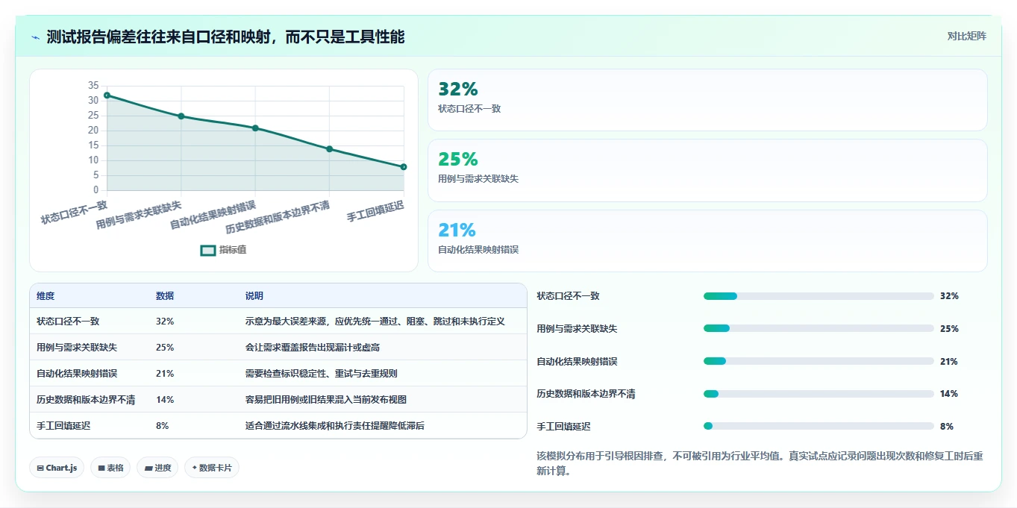Click the 8% value in the table

pos(163,426)
